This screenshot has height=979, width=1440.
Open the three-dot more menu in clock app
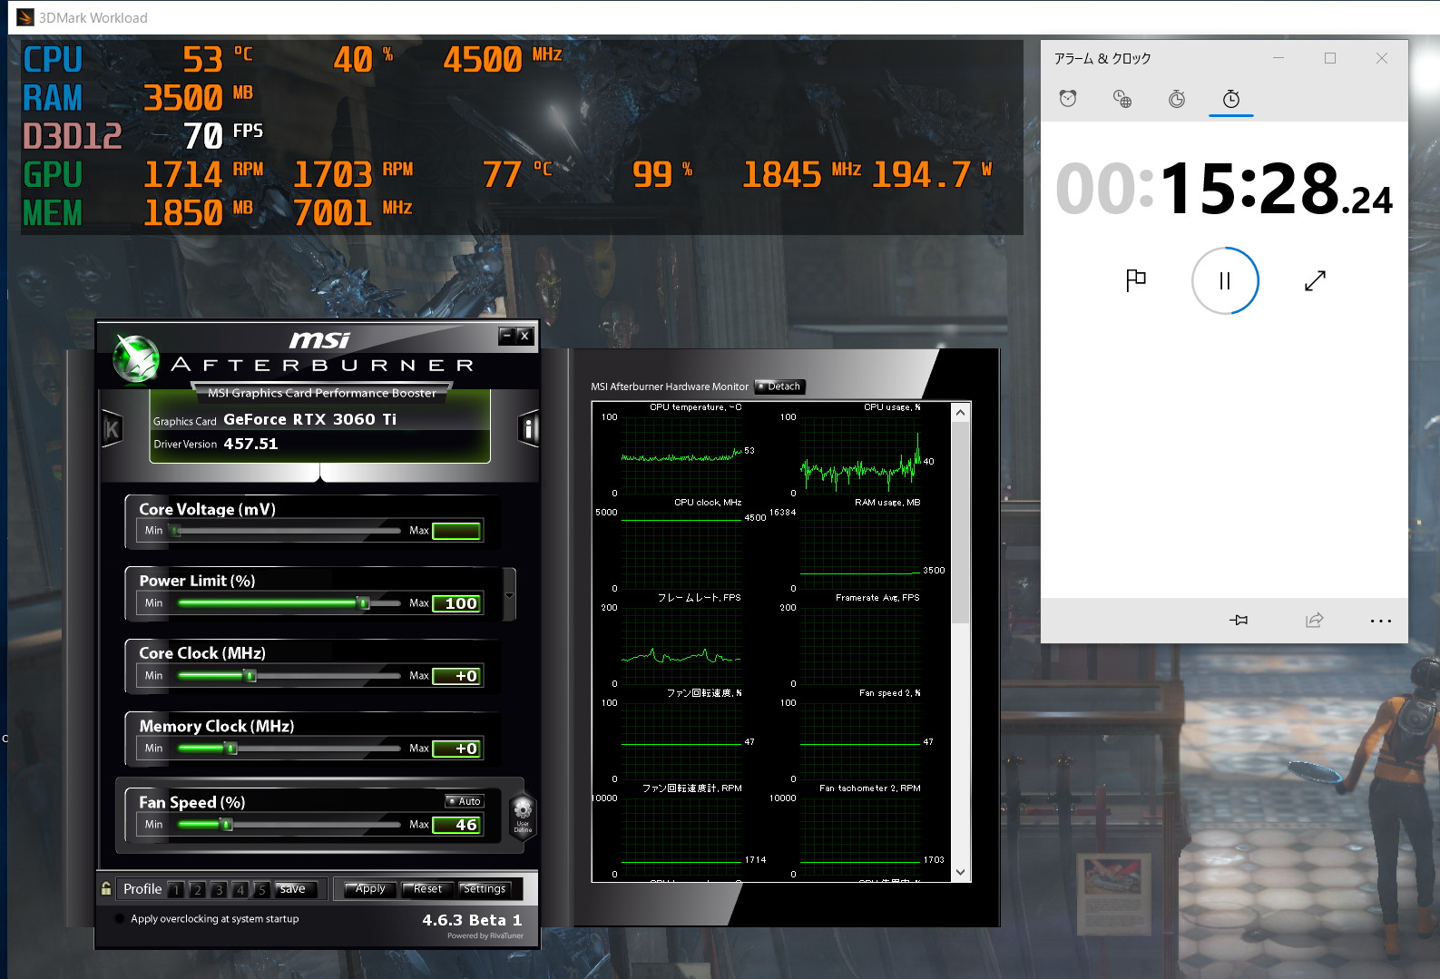[1380, 621]
